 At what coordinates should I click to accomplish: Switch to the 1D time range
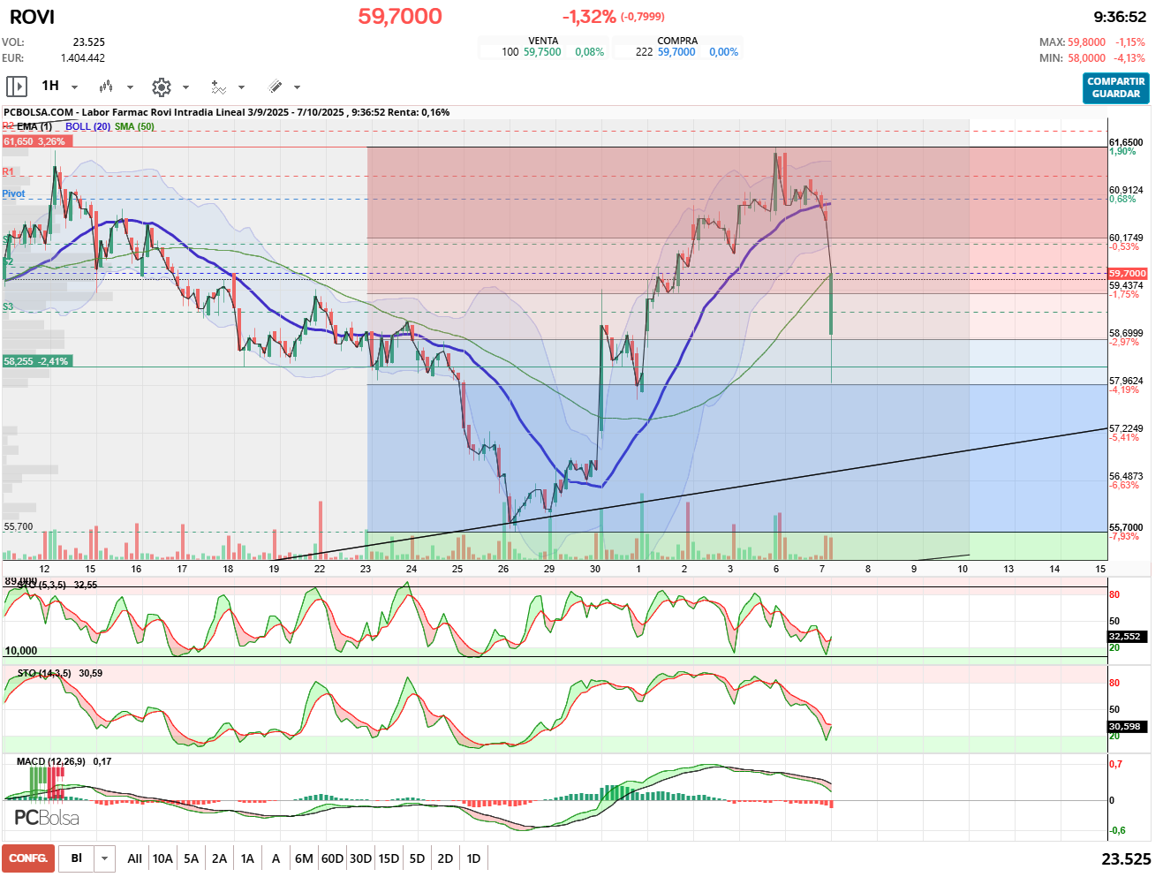[473, 858]
